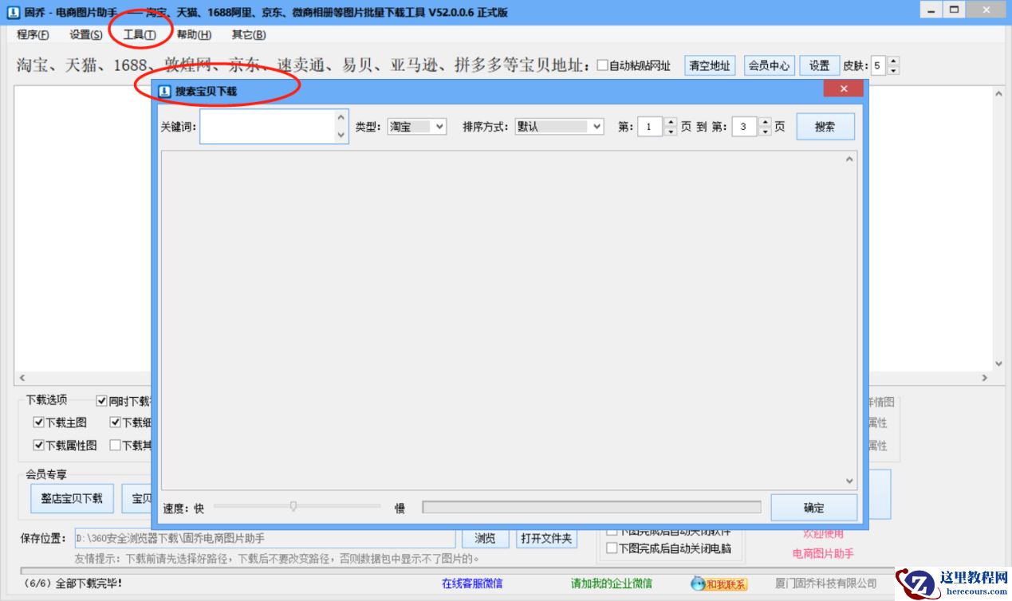Click the 和我联系 contact icon
The width and height of the screenshot is (1012, 601).
tap(719, 583)
